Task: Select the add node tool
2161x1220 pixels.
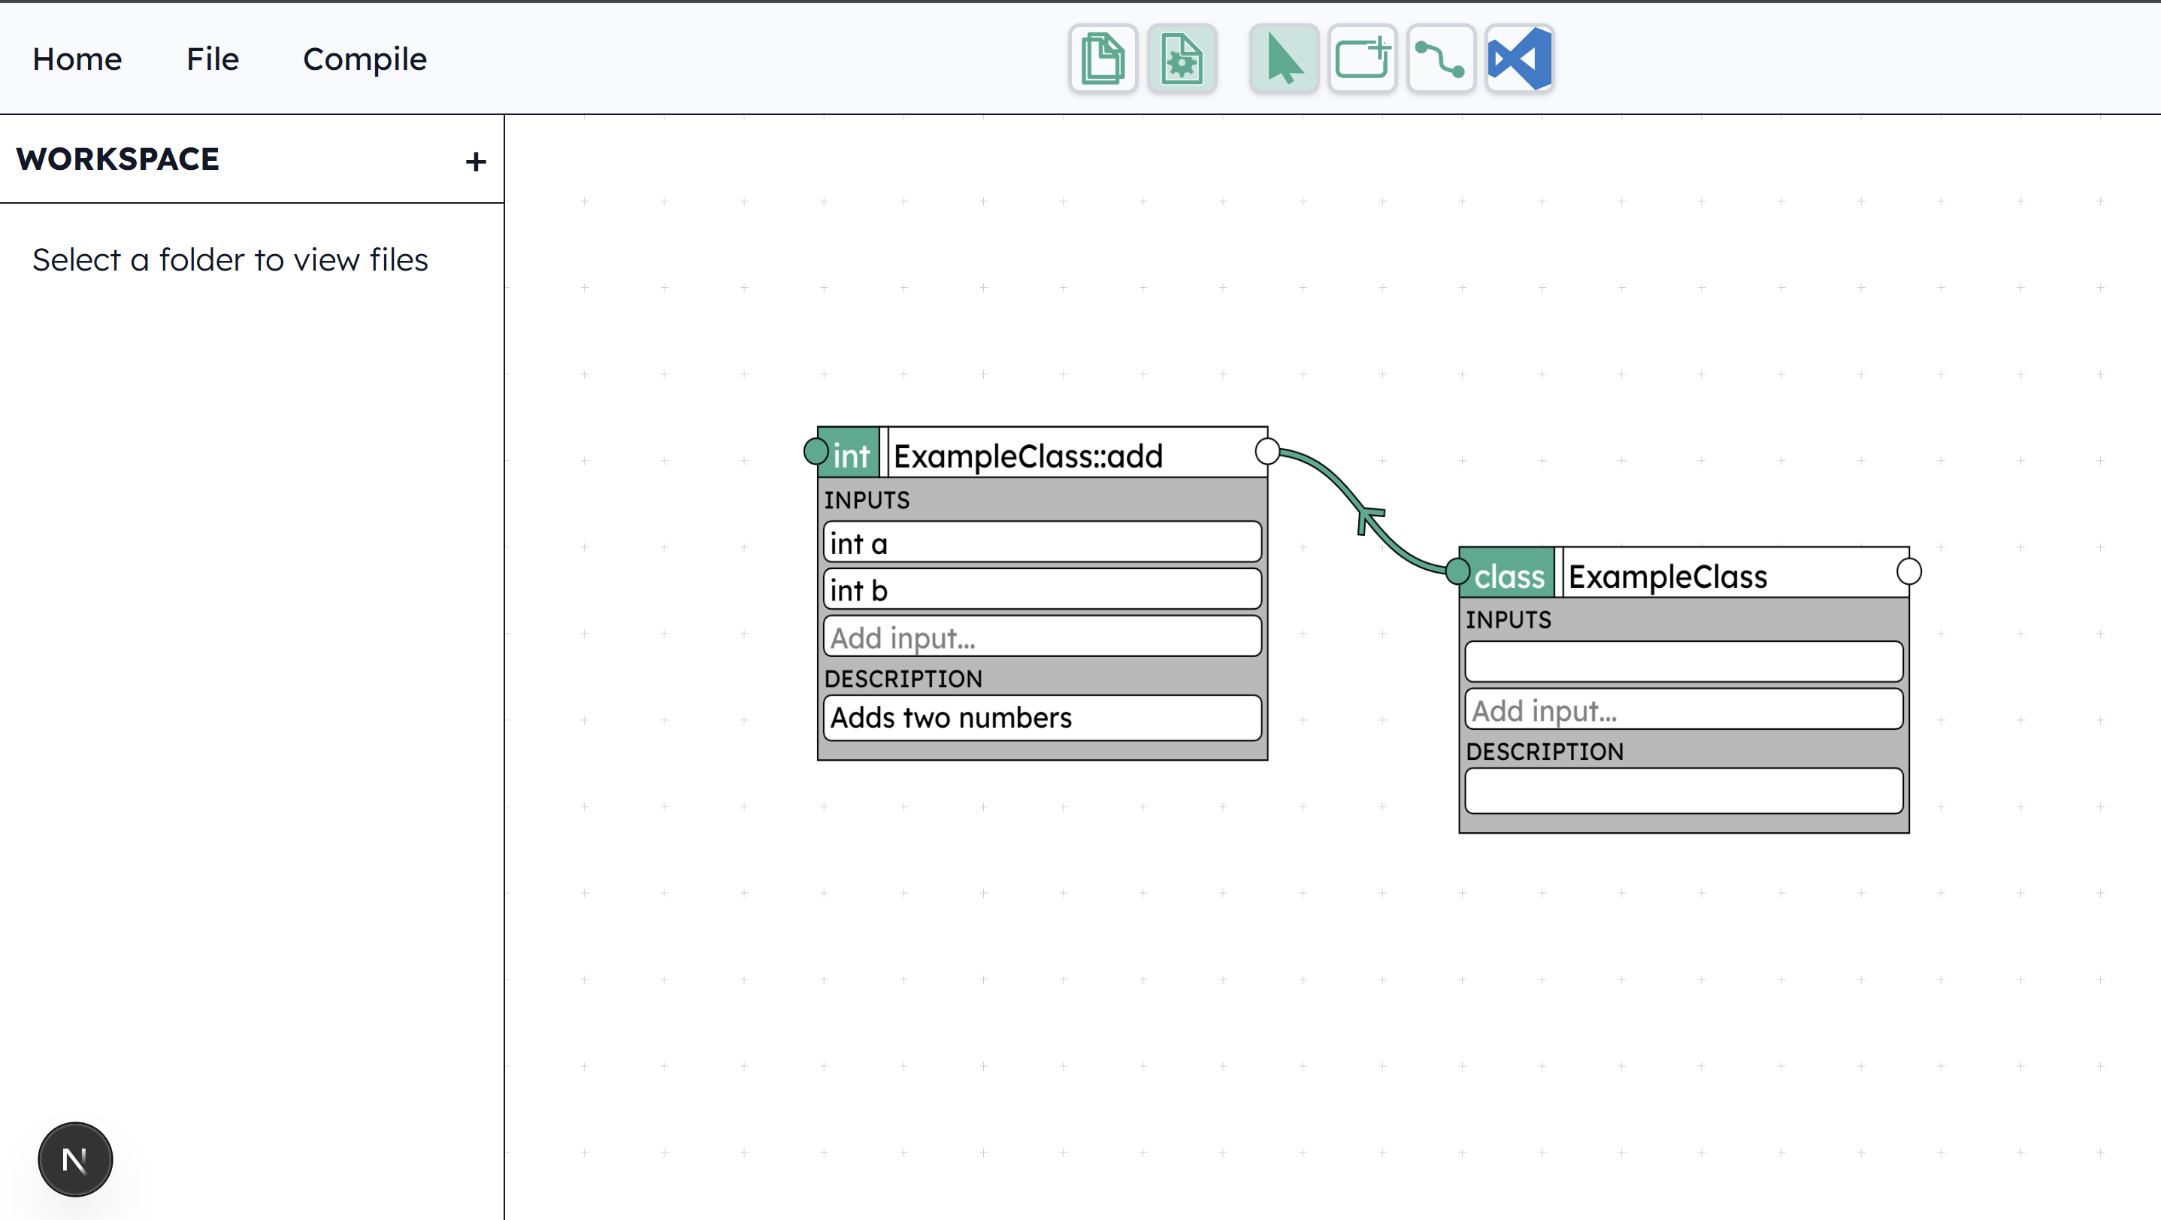Action: pyautogui.click(x=1361, y=59)
